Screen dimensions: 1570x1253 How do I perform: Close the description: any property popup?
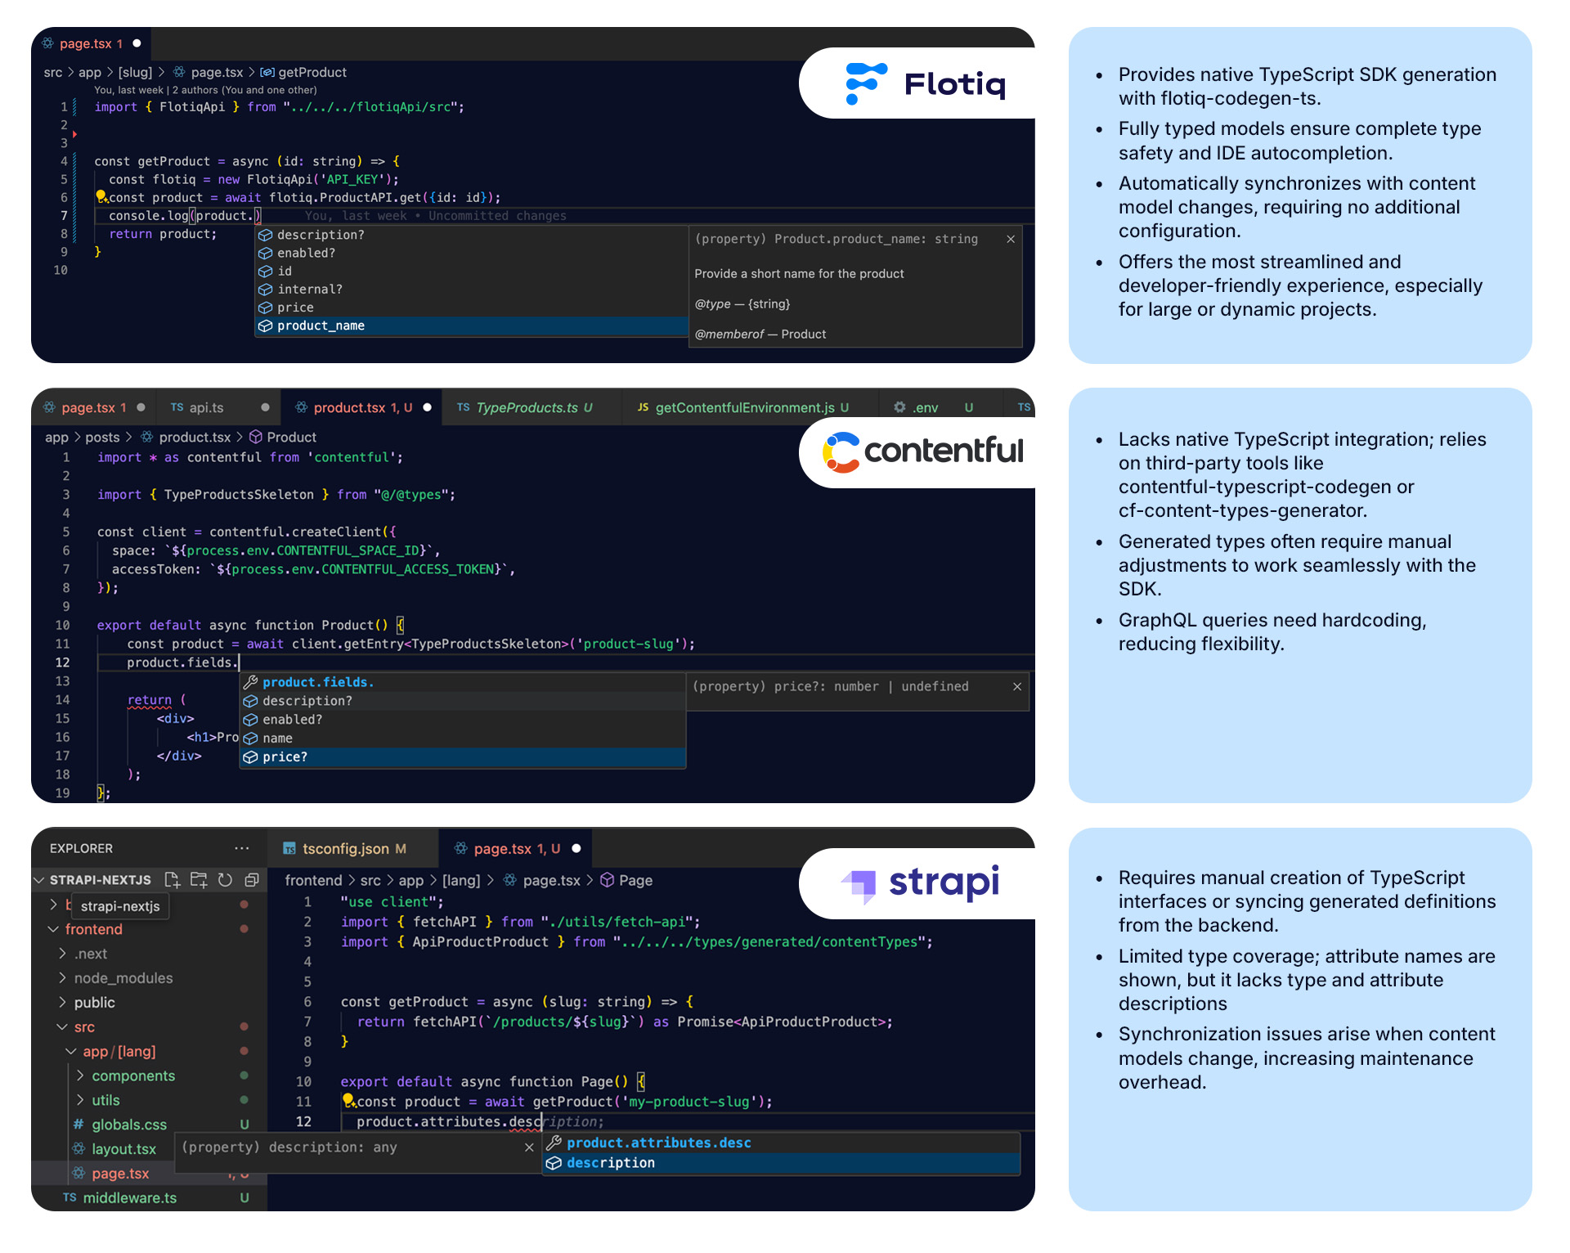(x=529, y=1147)
